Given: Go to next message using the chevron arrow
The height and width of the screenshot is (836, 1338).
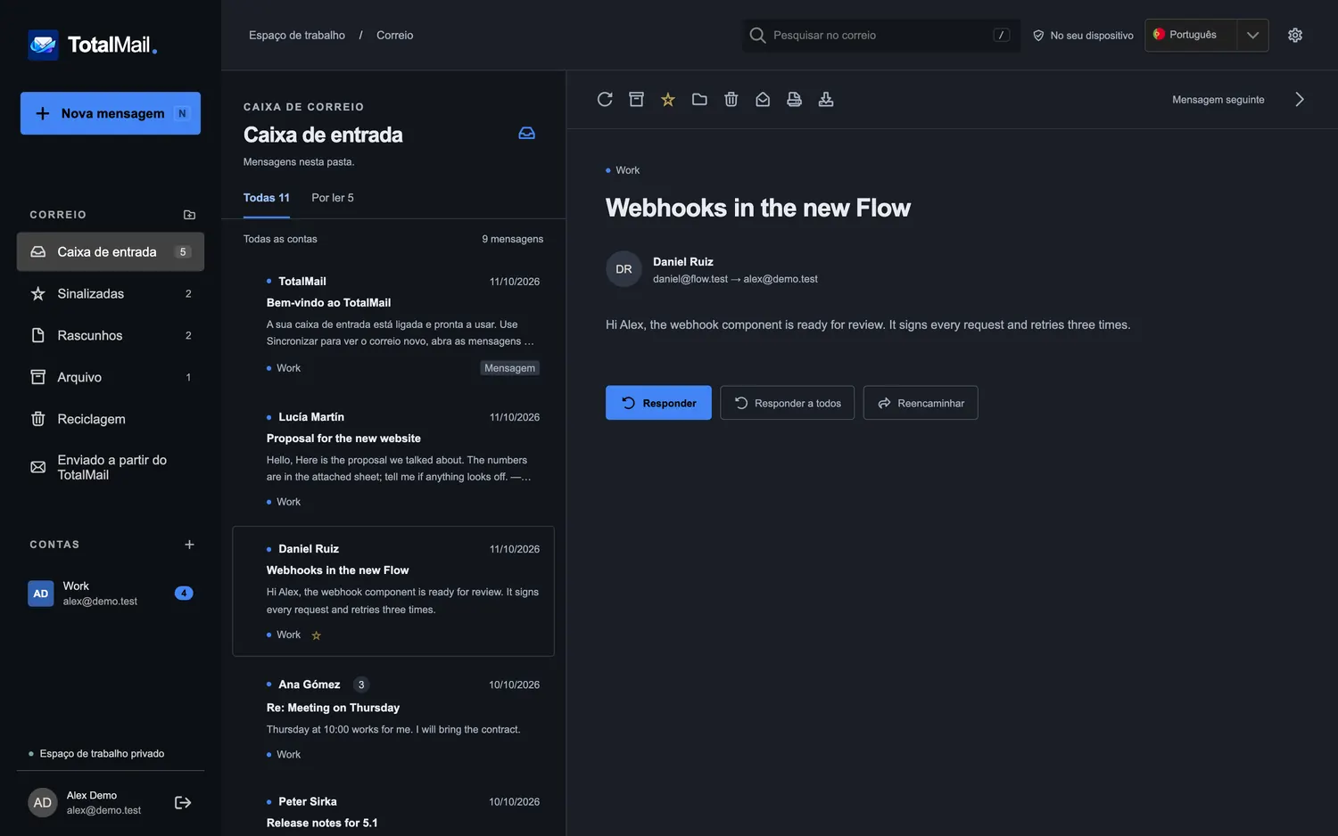Looking at the screenshot, I should (x=1300, y=100).
